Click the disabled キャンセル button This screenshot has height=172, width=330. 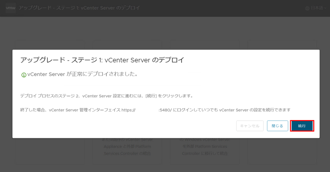pos(250,126)
